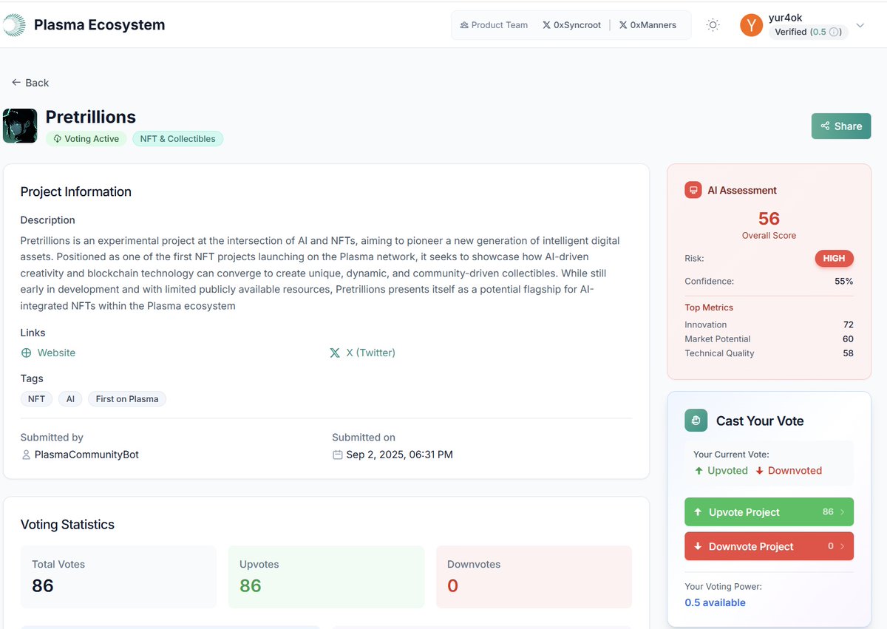Screen dimensions: 887x629
Task: Share the project with Share button
Action: tap(841, 126)
